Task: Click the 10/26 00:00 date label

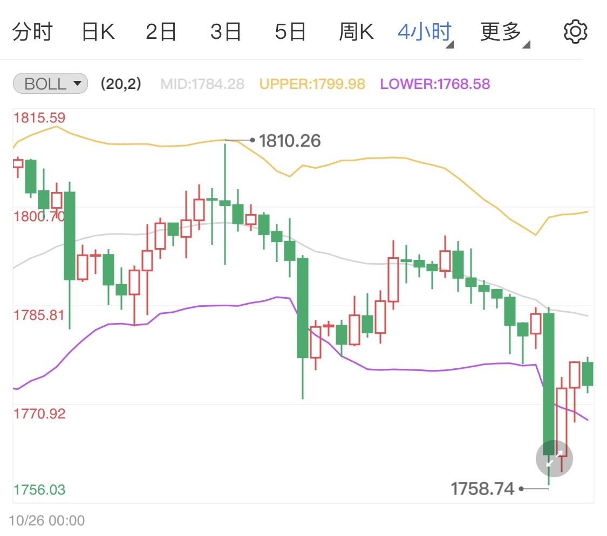Action: (47, 520)
